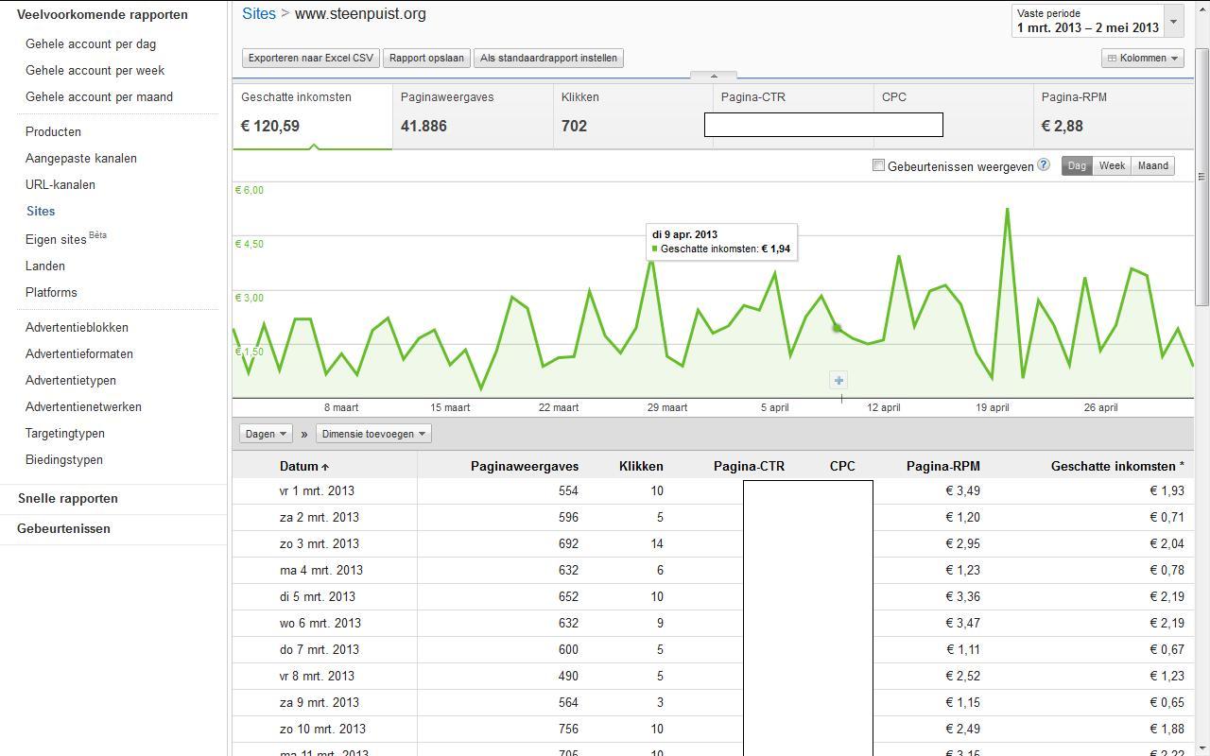Click Exporteren naar Excel CSV button
The image size is (1210, 756).
point(311,58)
